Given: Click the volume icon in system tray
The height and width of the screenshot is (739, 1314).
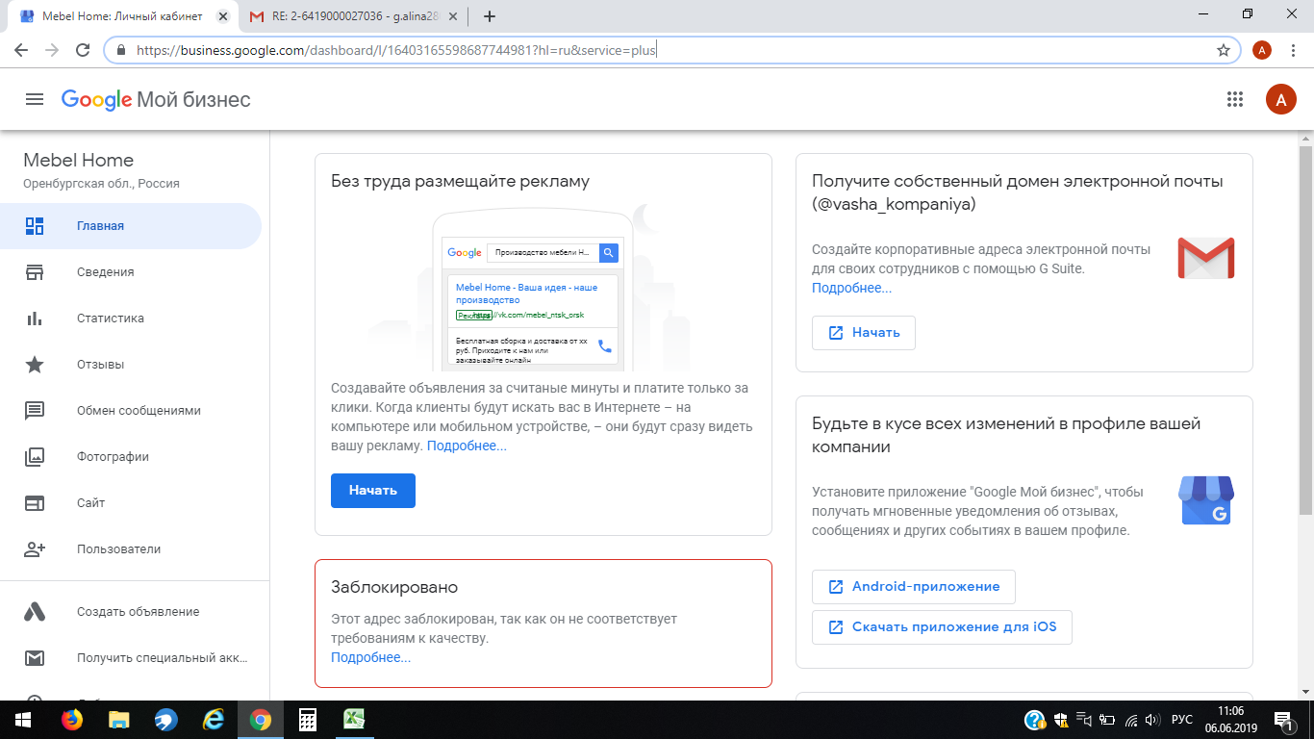Looking at the screenshot, I should [x=1152, y=720].
